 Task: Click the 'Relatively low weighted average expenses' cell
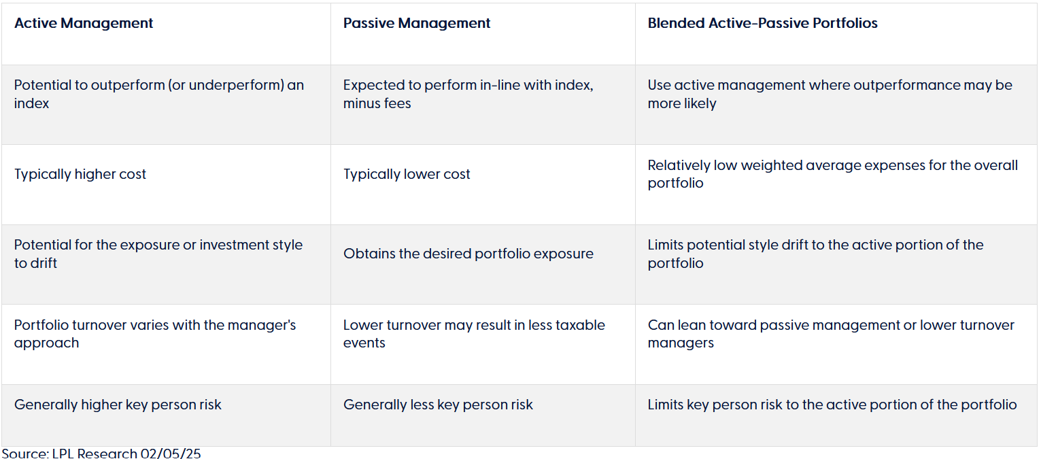pos(836,184)
